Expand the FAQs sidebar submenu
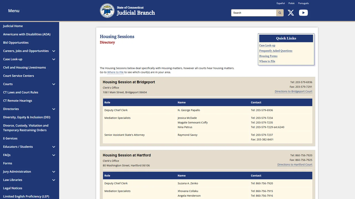 [x=54, y=155]
